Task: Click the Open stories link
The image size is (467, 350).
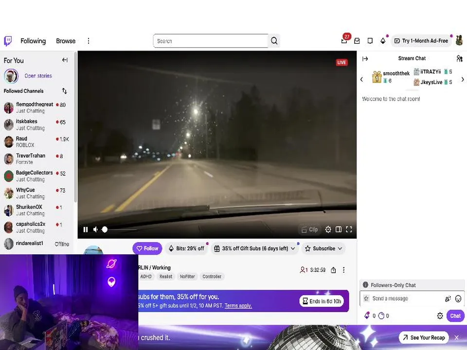Action: coord(38,76)
